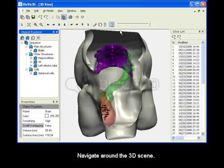The image size is (224, 168).
Task: Click the straight down arrow pan icon
Action: click(64, 25)
